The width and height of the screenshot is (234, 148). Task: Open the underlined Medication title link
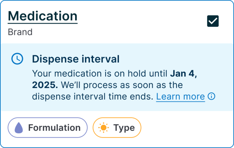click(43, 16)
